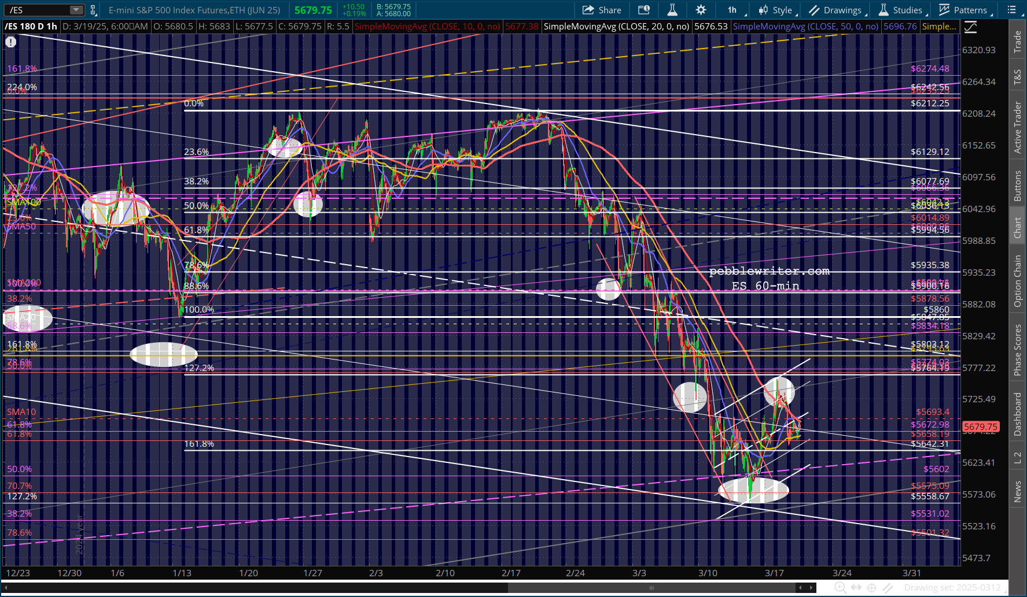
Task: Click the horizontal expand arrows icon
Action: pos(856,588)
